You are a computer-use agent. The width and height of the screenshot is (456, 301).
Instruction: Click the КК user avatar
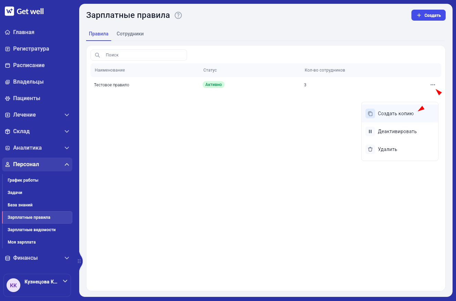pos(13,285)
